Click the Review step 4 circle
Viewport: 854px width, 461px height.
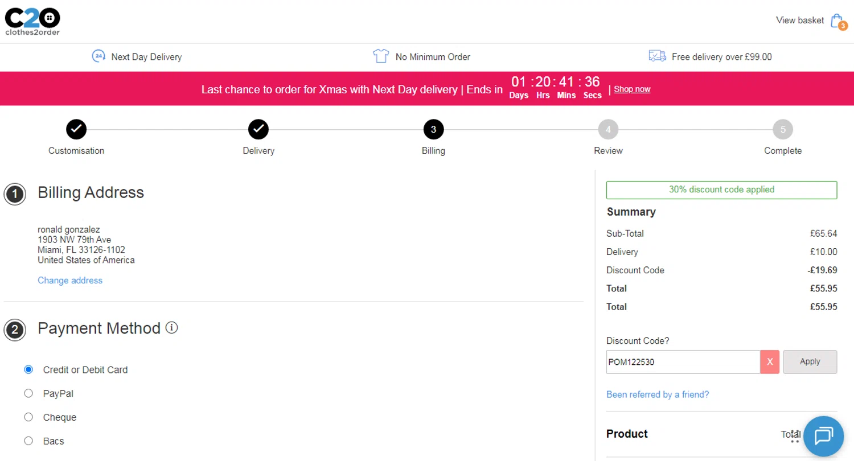pos(608,130)
